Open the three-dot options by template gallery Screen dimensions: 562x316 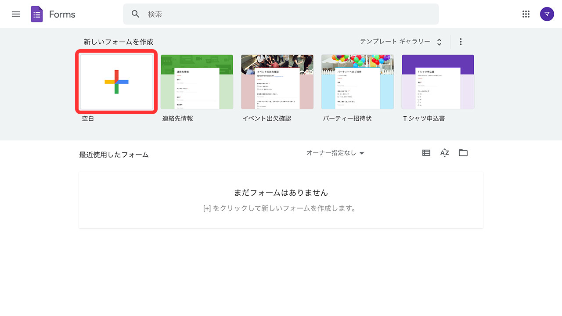click(461, 42)
